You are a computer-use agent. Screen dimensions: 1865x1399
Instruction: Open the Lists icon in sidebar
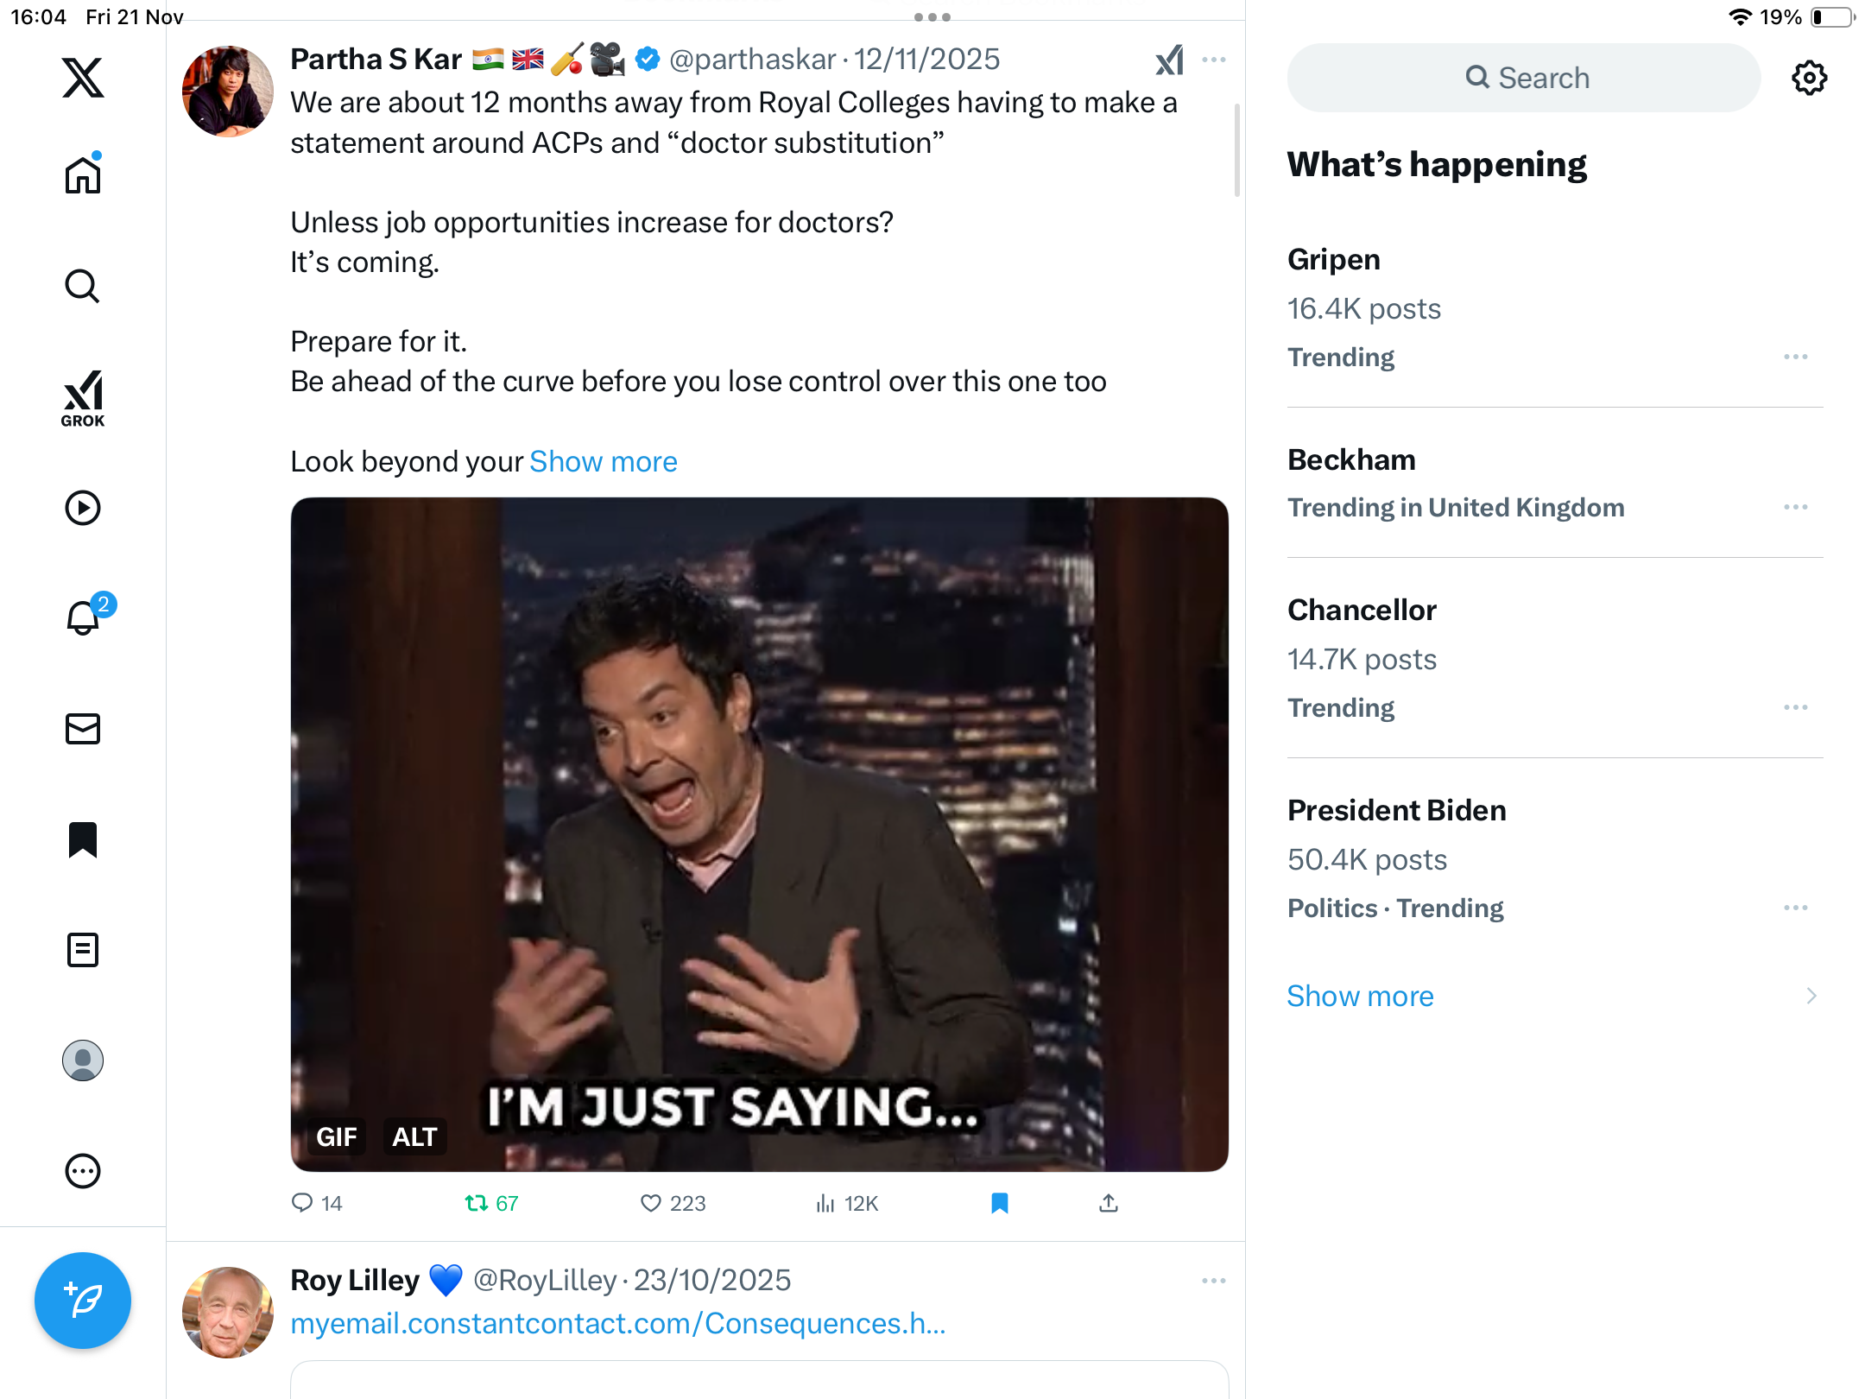click(83, 950)
